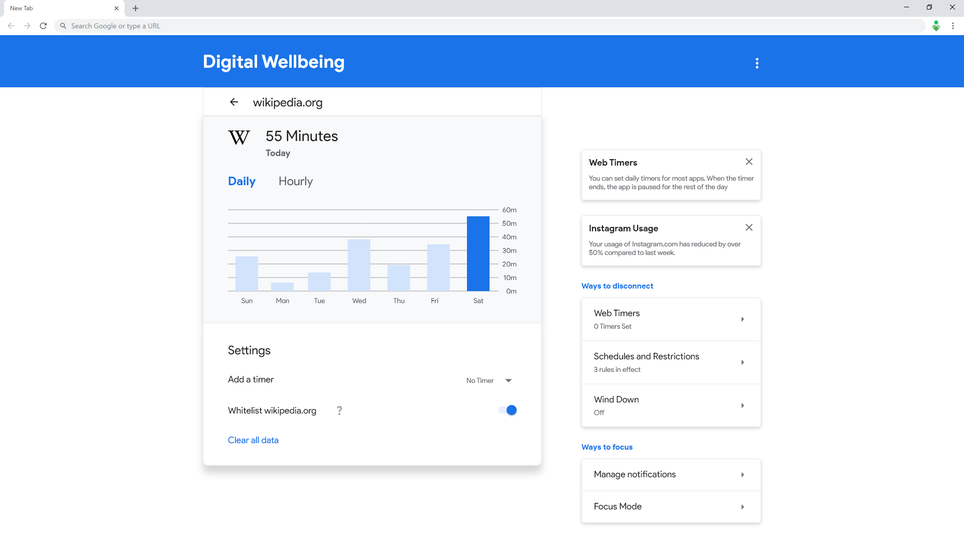The image size is (964, 542).
Task: Dismiss the Web Timers info card
Action: (749, 162)
